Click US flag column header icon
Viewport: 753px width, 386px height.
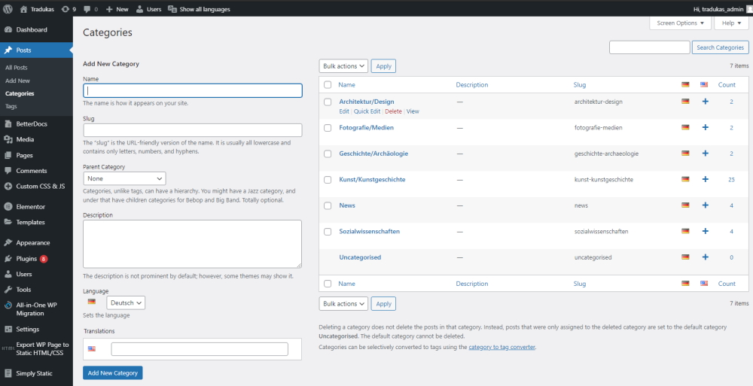[704, 84]
